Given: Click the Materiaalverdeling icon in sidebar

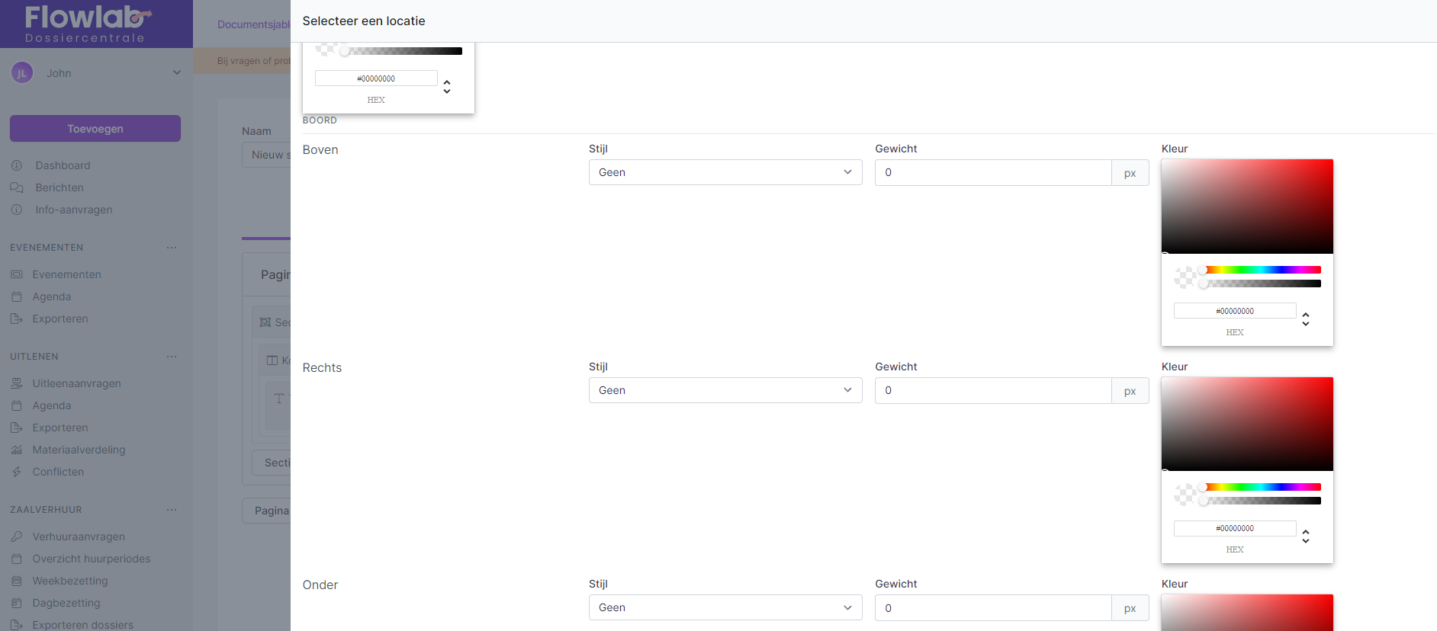Looking at the screenshot, I should [x=17, y=450].
